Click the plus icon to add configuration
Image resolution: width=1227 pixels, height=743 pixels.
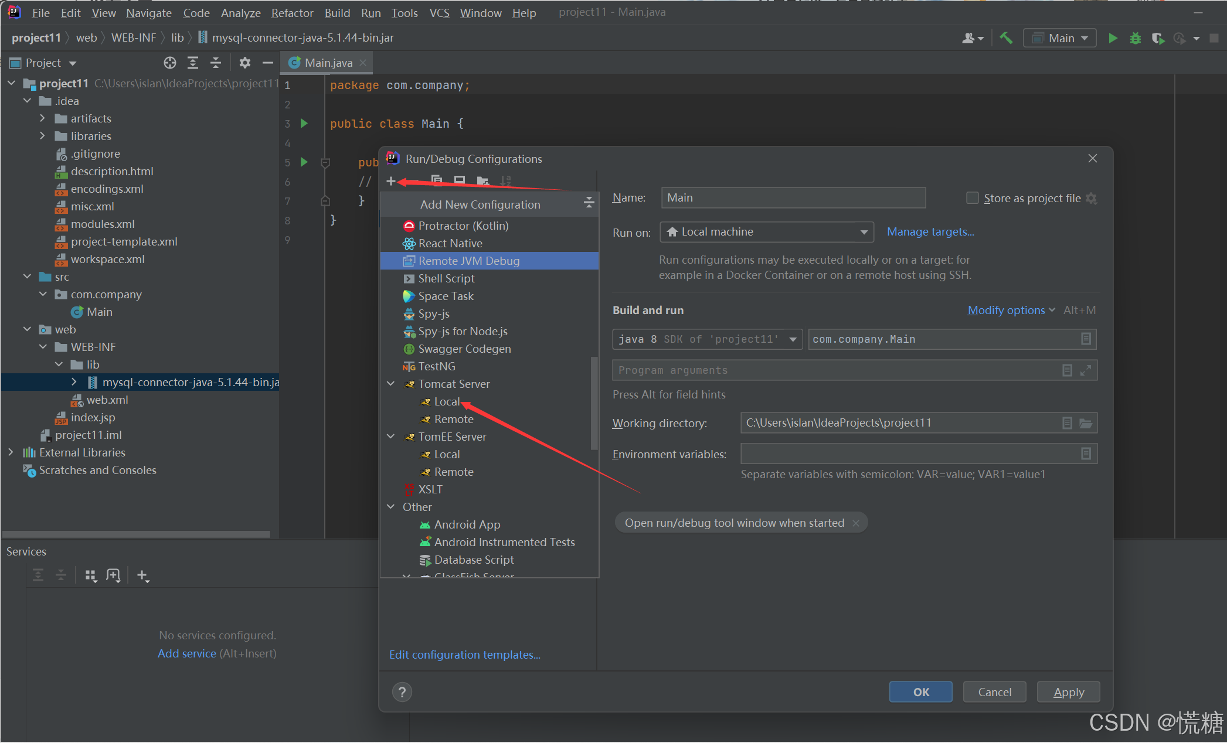click(391, 181)
